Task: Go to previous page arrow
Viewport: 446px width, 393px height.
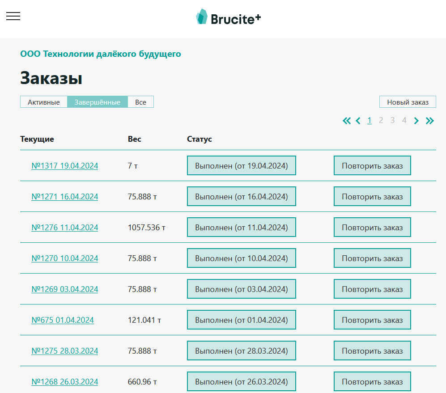Action: point(358,121)
